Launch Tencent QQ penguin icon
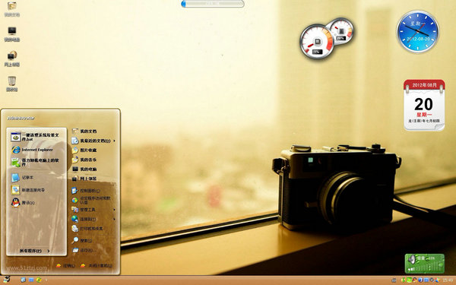456x285 pixels. click(x=16, y=202)
